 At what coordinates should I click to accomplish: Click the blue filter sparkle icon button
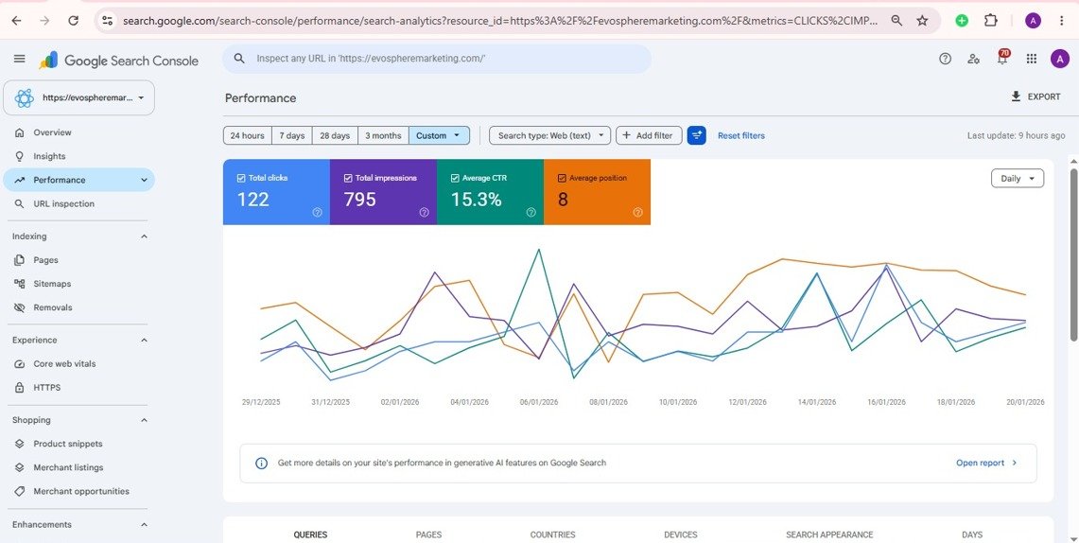tap(696, 135)
